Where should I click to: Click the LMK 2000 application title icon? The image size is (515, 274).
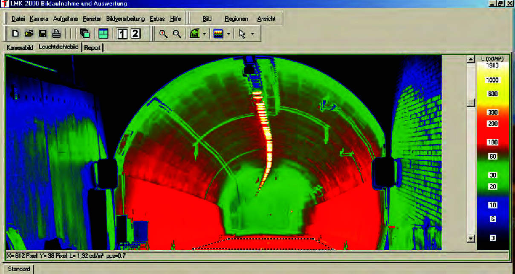(6, 3)
